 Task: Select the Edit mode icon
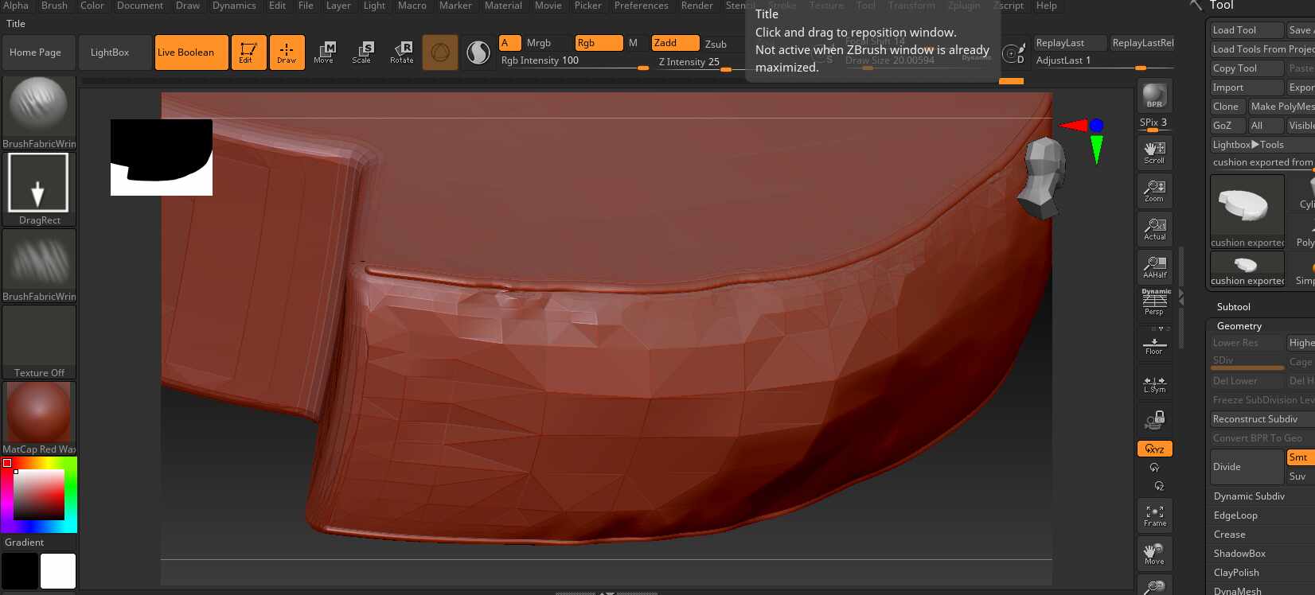click(248, 52)
